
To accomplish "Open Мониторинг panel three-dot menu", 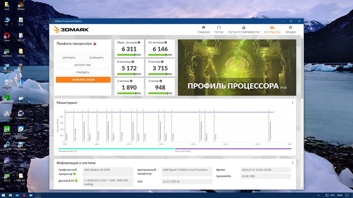I will (x=292, y=103).
